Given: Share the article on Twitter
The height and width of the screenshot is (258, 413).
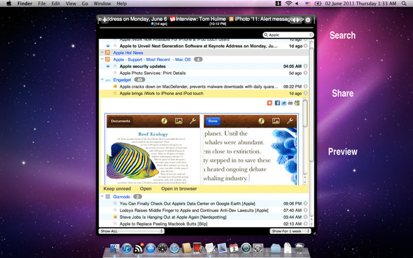Looking at the screenshot, I should click(283, 103).
